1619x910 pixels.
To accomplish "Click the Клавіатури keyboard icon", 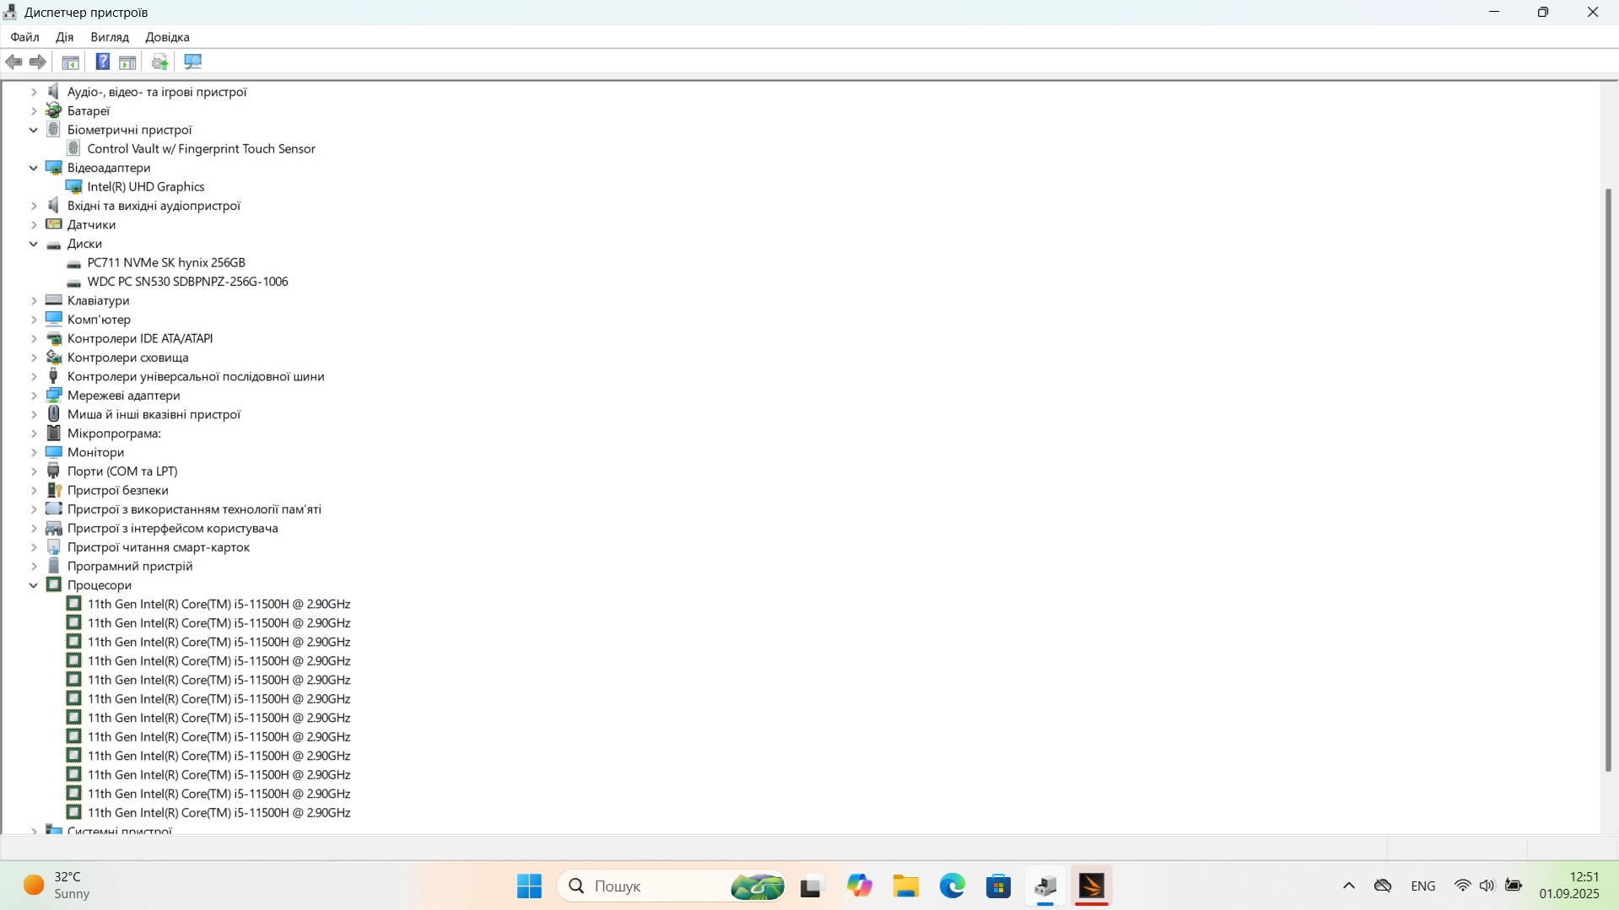I will click(54, 300).
